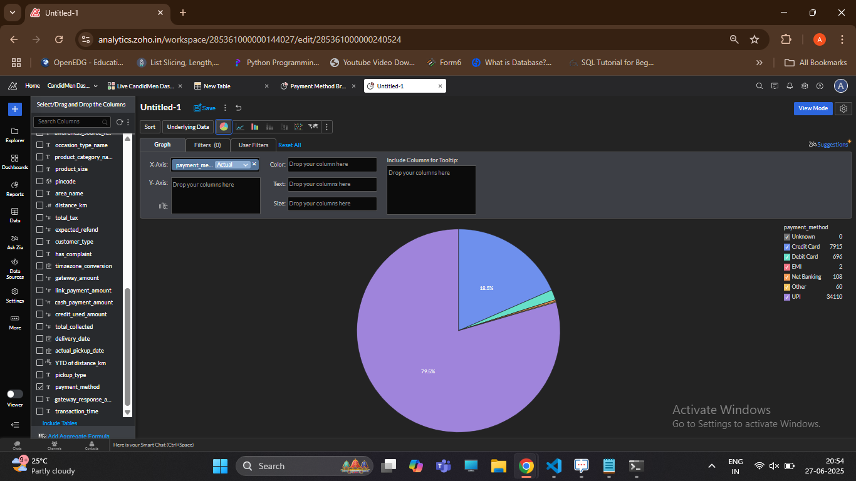Switch to the line chart type
This screenshot has height=481, width=856.
[x=239, y=127]
